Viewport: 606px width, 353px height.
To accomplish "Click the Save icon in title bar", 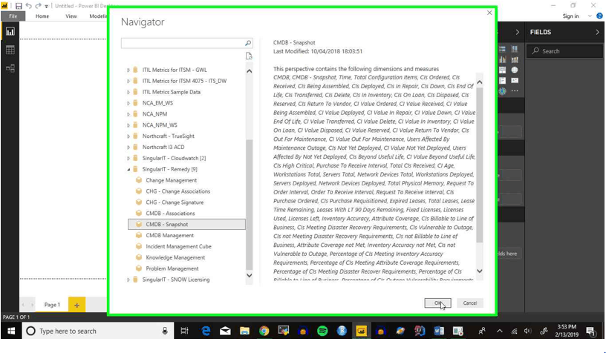I will click(19, 6).
